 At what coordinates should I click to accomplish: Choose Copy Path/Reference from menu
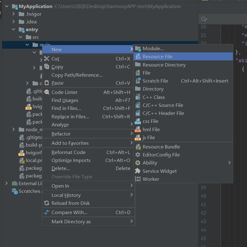click(x=88, y=75)
